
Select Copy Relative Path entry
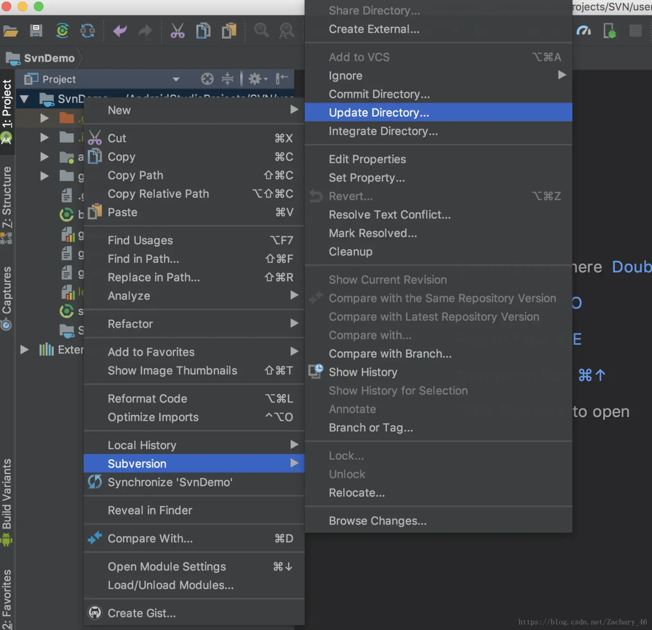[x=194, y=194]
